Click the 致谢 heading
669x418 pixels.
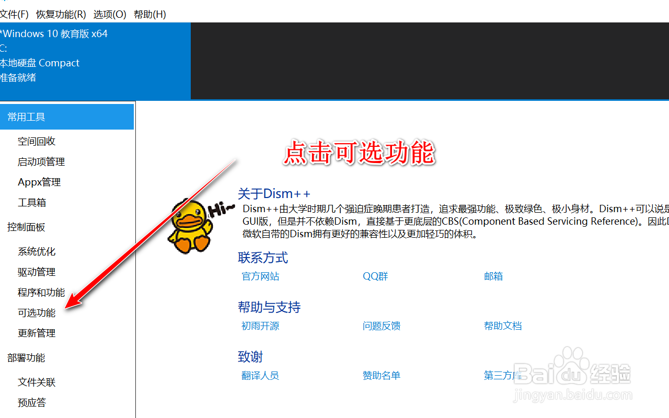(250, 357)
